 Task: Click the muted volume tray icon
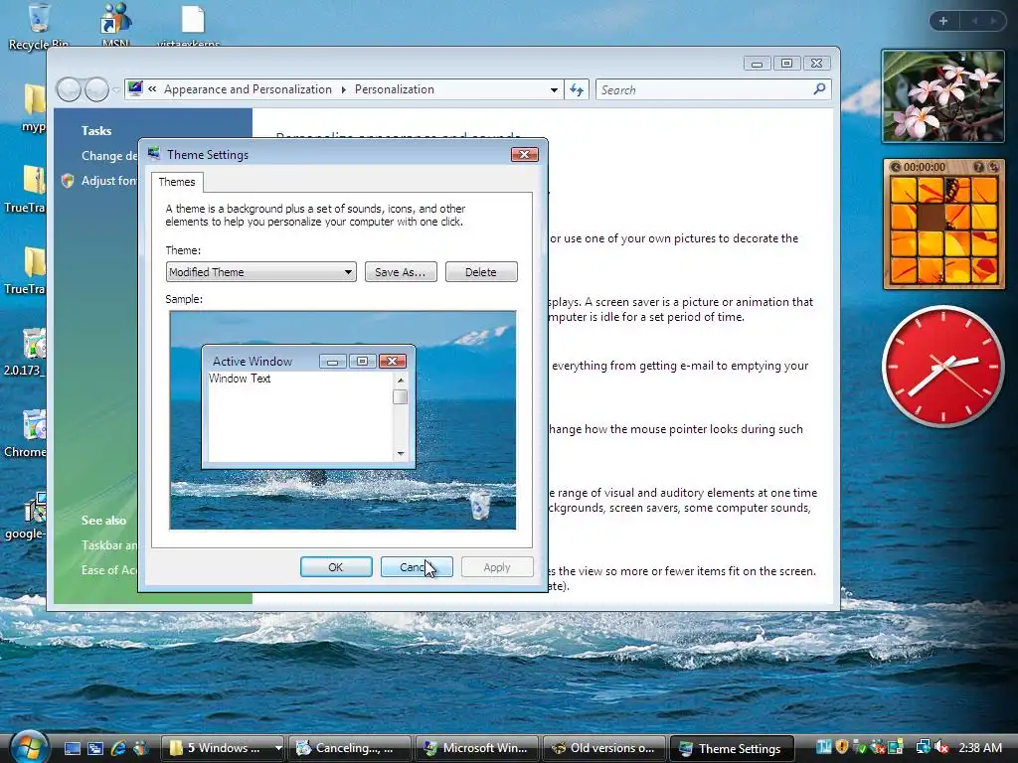941,747
